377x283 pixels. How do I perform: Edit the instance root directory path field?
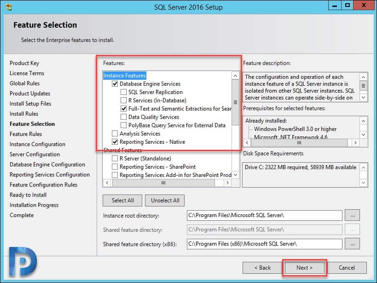coord(265,215)
